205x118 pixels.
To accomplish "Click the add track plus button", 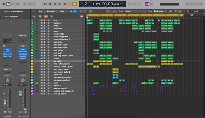I will tap(34, 16).
